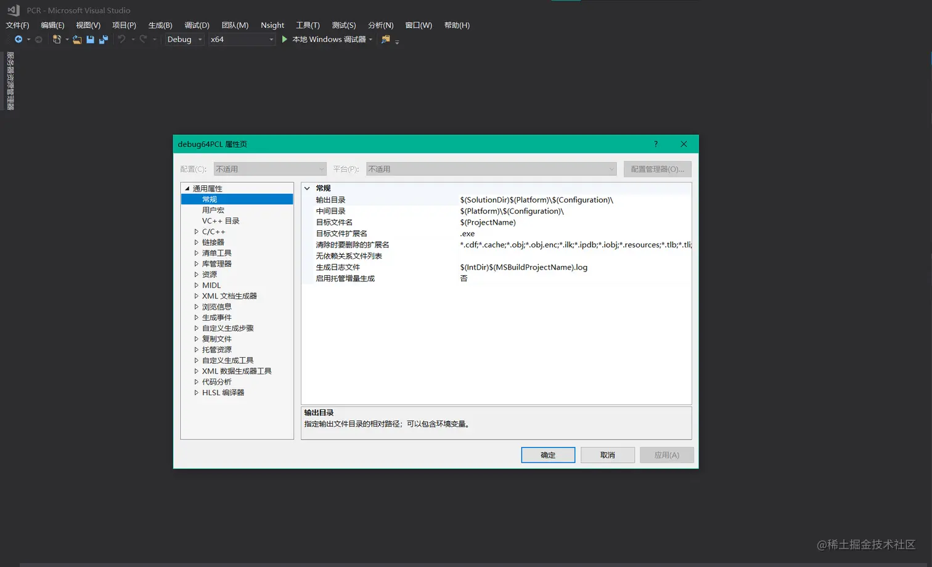Click the green Start Debugging play icon
932x567 pixels.
click(284, 39)
